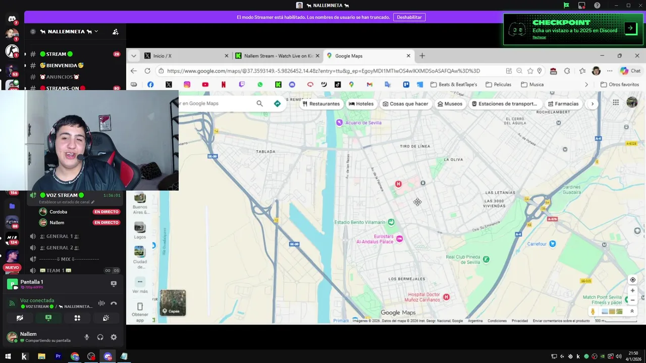Open WhatsApp bookmark icon
Viewport: 646px width, 363px height.
(260, 85)
